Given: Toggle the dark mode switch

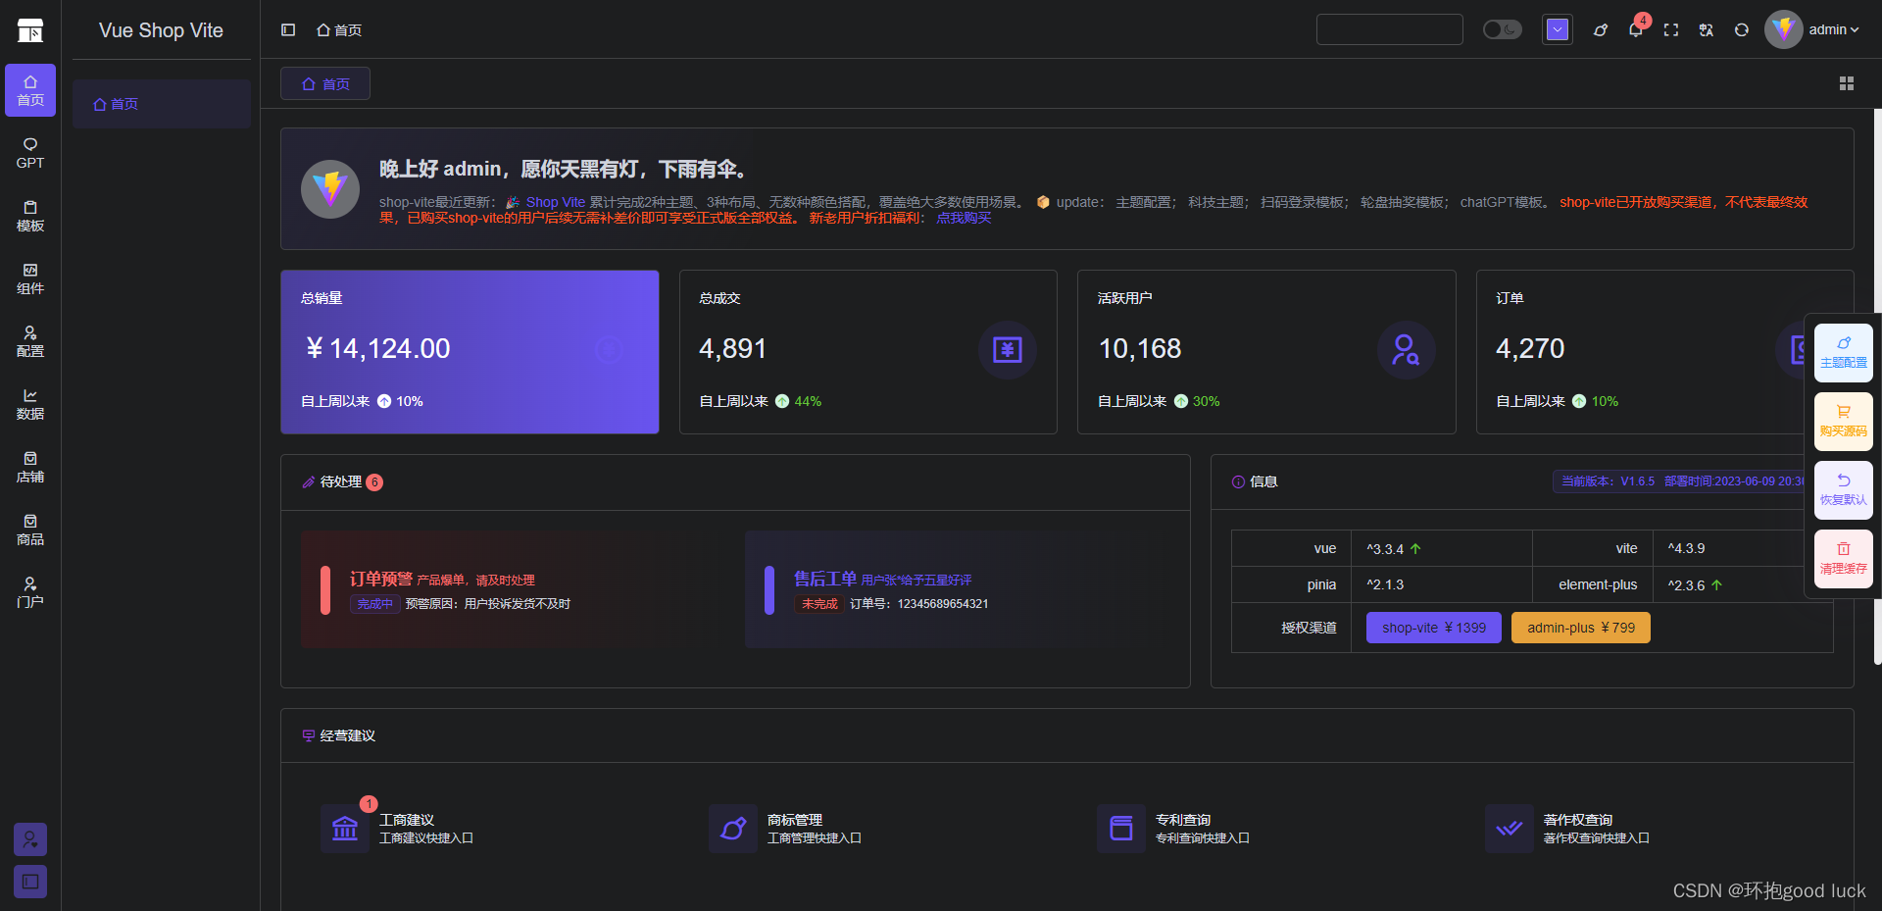Looking at the screenshot, I should [x=1502, y=29].
